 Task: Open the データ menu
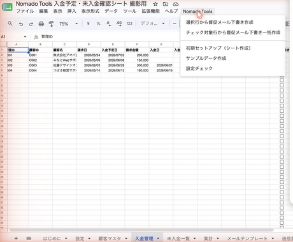(x=111, y=11)
